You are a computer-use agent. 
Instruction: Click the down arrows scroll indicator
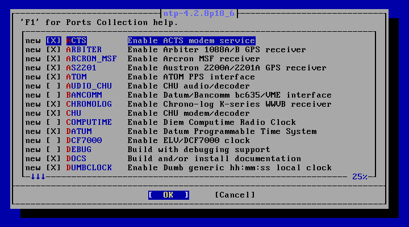(x=38, y=176)
